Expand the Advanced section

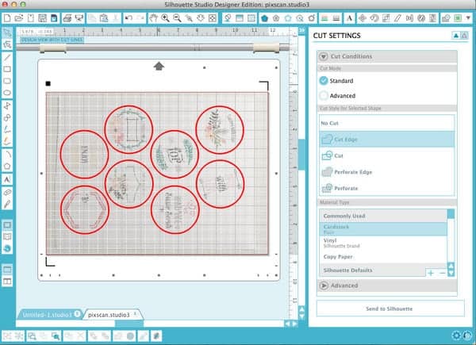(x=324, y=286)
